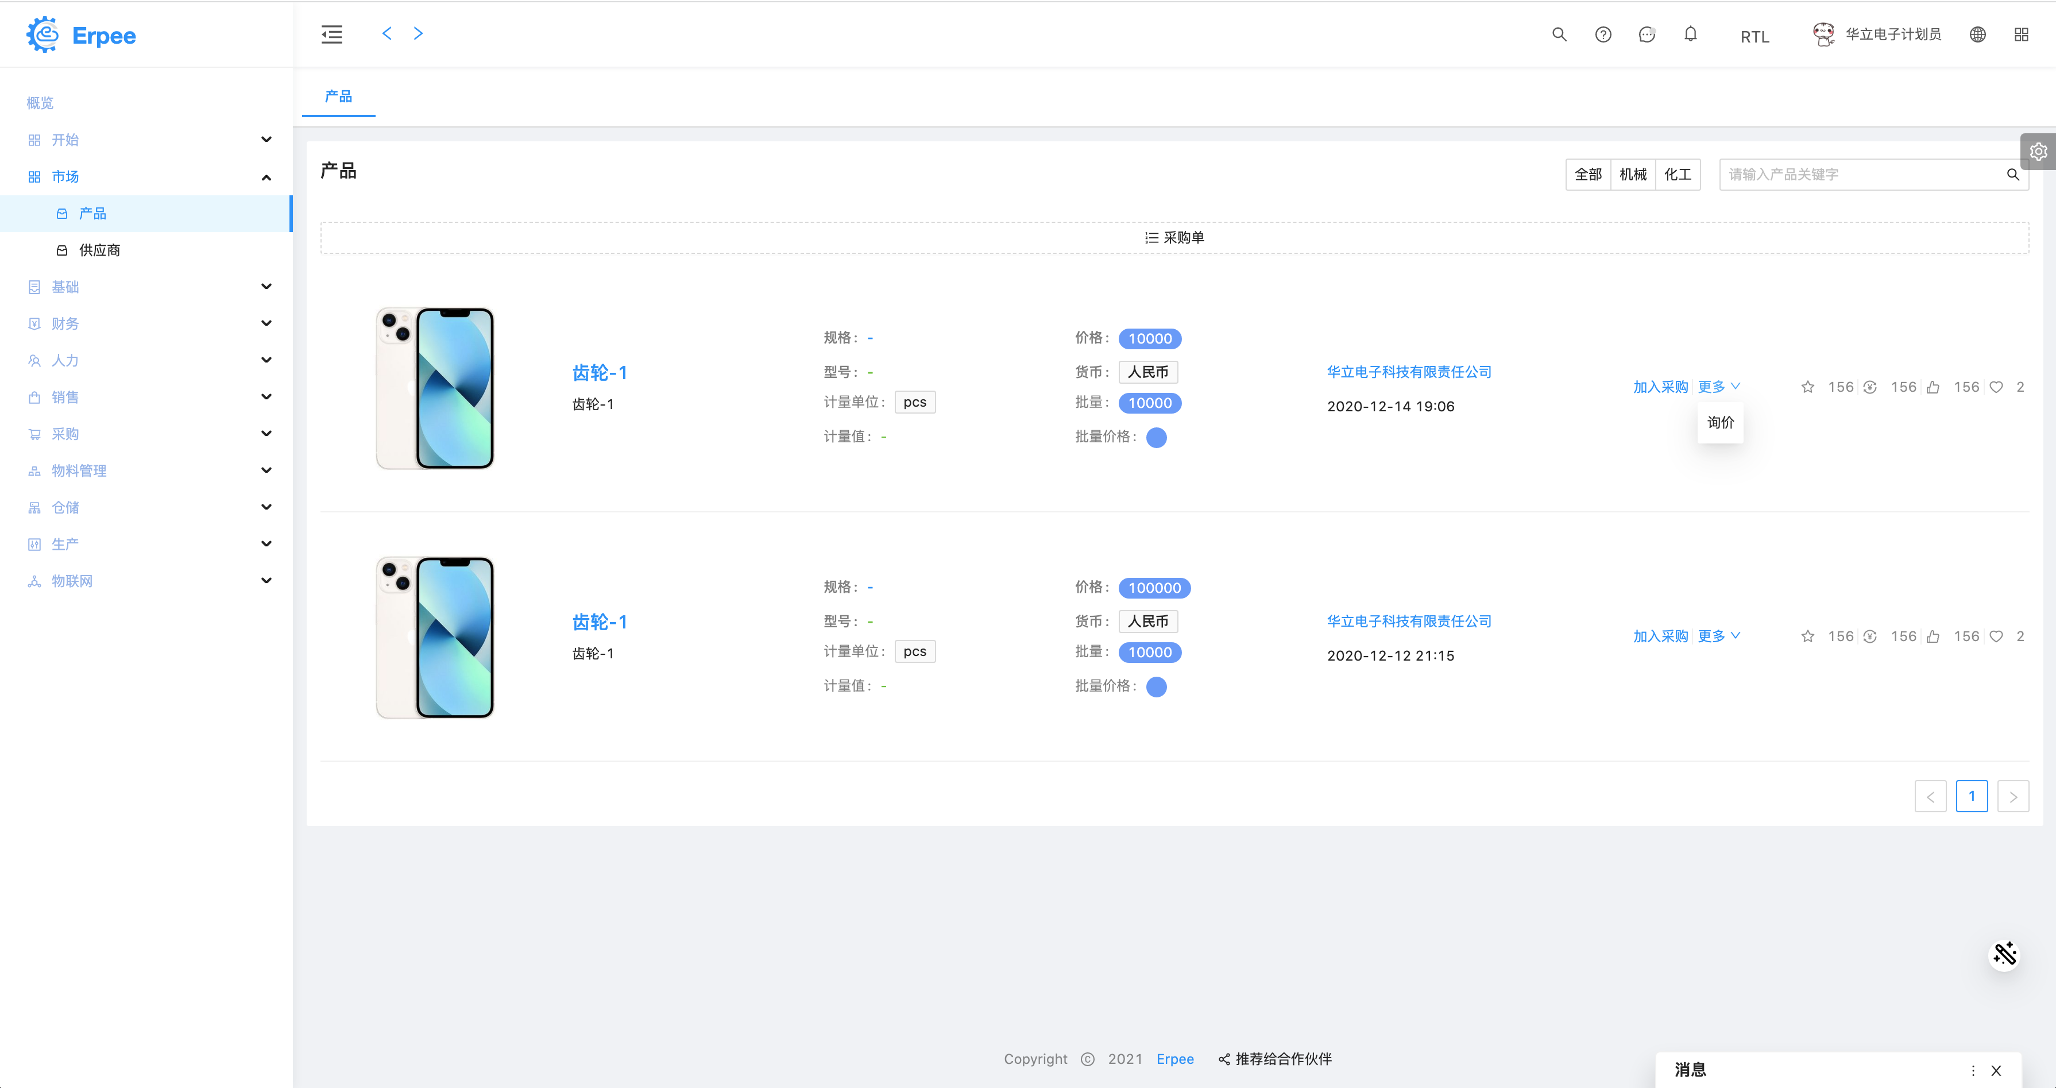Select 询价 from the dropdown menu

pyautogui.click(x=1720, y=422)
